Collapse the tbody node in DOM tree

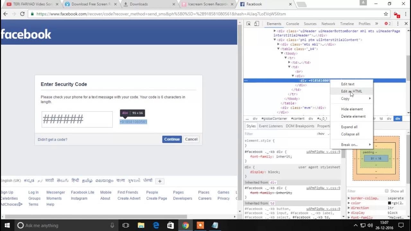click(x=282, y=53)
